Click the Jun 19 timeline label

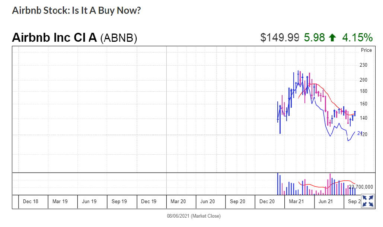(x=89, y=202)
